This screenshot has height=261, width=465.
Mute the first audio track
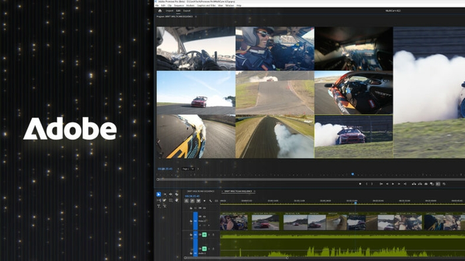(204, 234)
